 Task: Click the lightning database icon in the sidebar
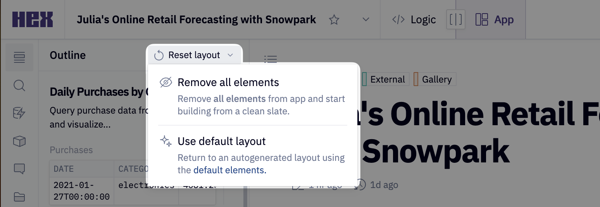19,113
